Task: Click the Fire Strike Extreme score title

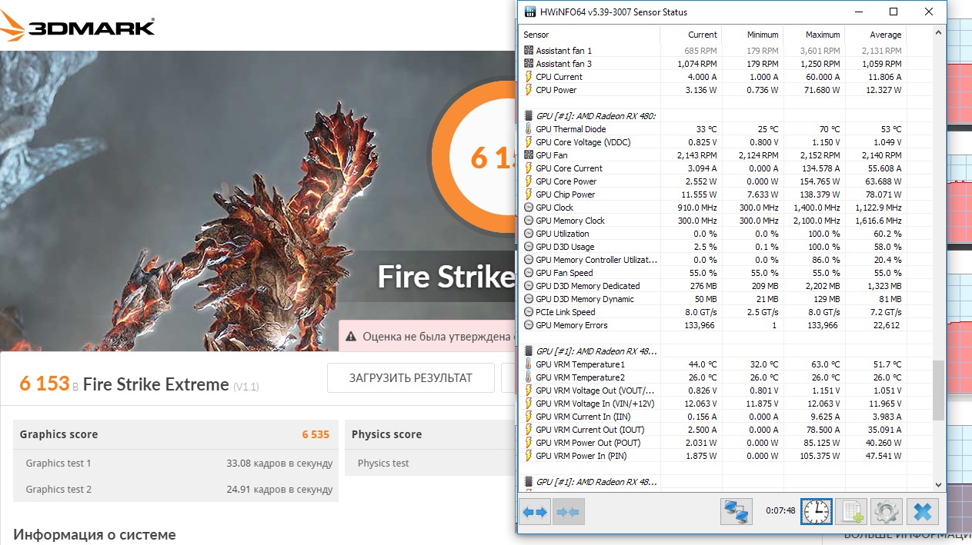Action: click(x=155, y=384)
